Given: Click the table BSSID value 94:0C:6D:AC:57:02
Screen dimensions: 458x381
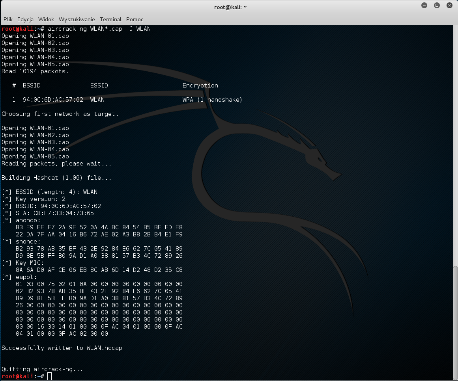Looking at the screenshot, I should (x=53, y=100).
